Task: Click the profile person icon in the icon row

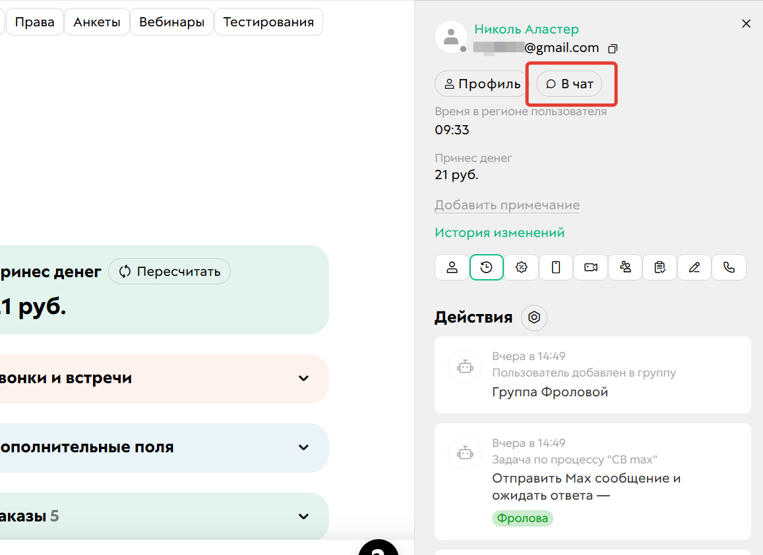Action: (x=452, y=267)
